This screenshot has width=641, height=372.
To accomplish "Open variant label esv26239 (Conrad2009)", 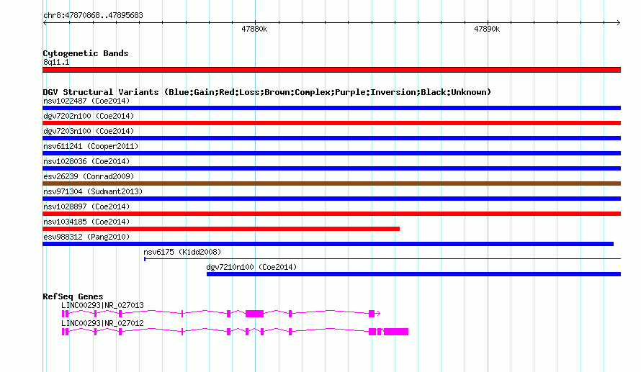I will click(89, 176).
